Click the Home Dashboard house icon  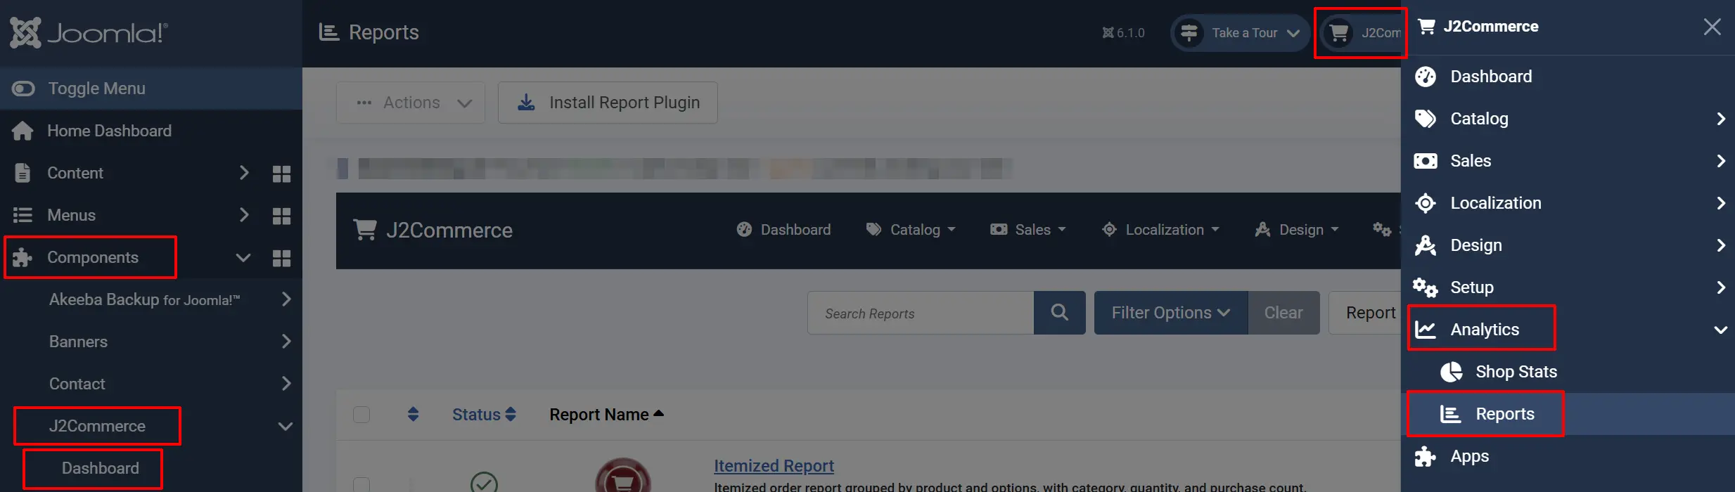pyautogui.click(x=23, y=131)
